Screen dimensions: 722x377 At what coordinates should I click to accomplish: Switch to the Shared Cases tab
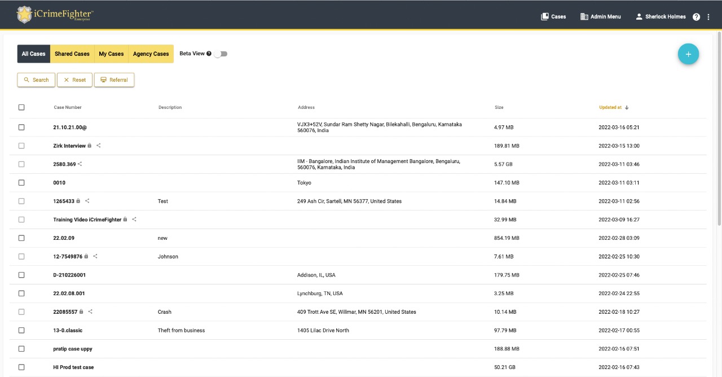(72, 54)
